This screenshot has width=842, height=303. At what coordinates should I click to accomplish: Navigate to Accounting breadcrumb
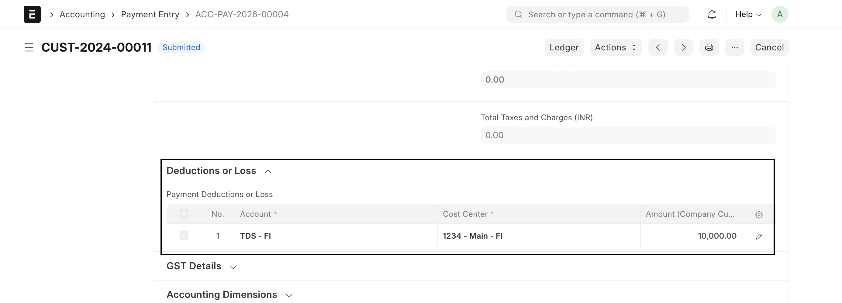coord(82,14)
